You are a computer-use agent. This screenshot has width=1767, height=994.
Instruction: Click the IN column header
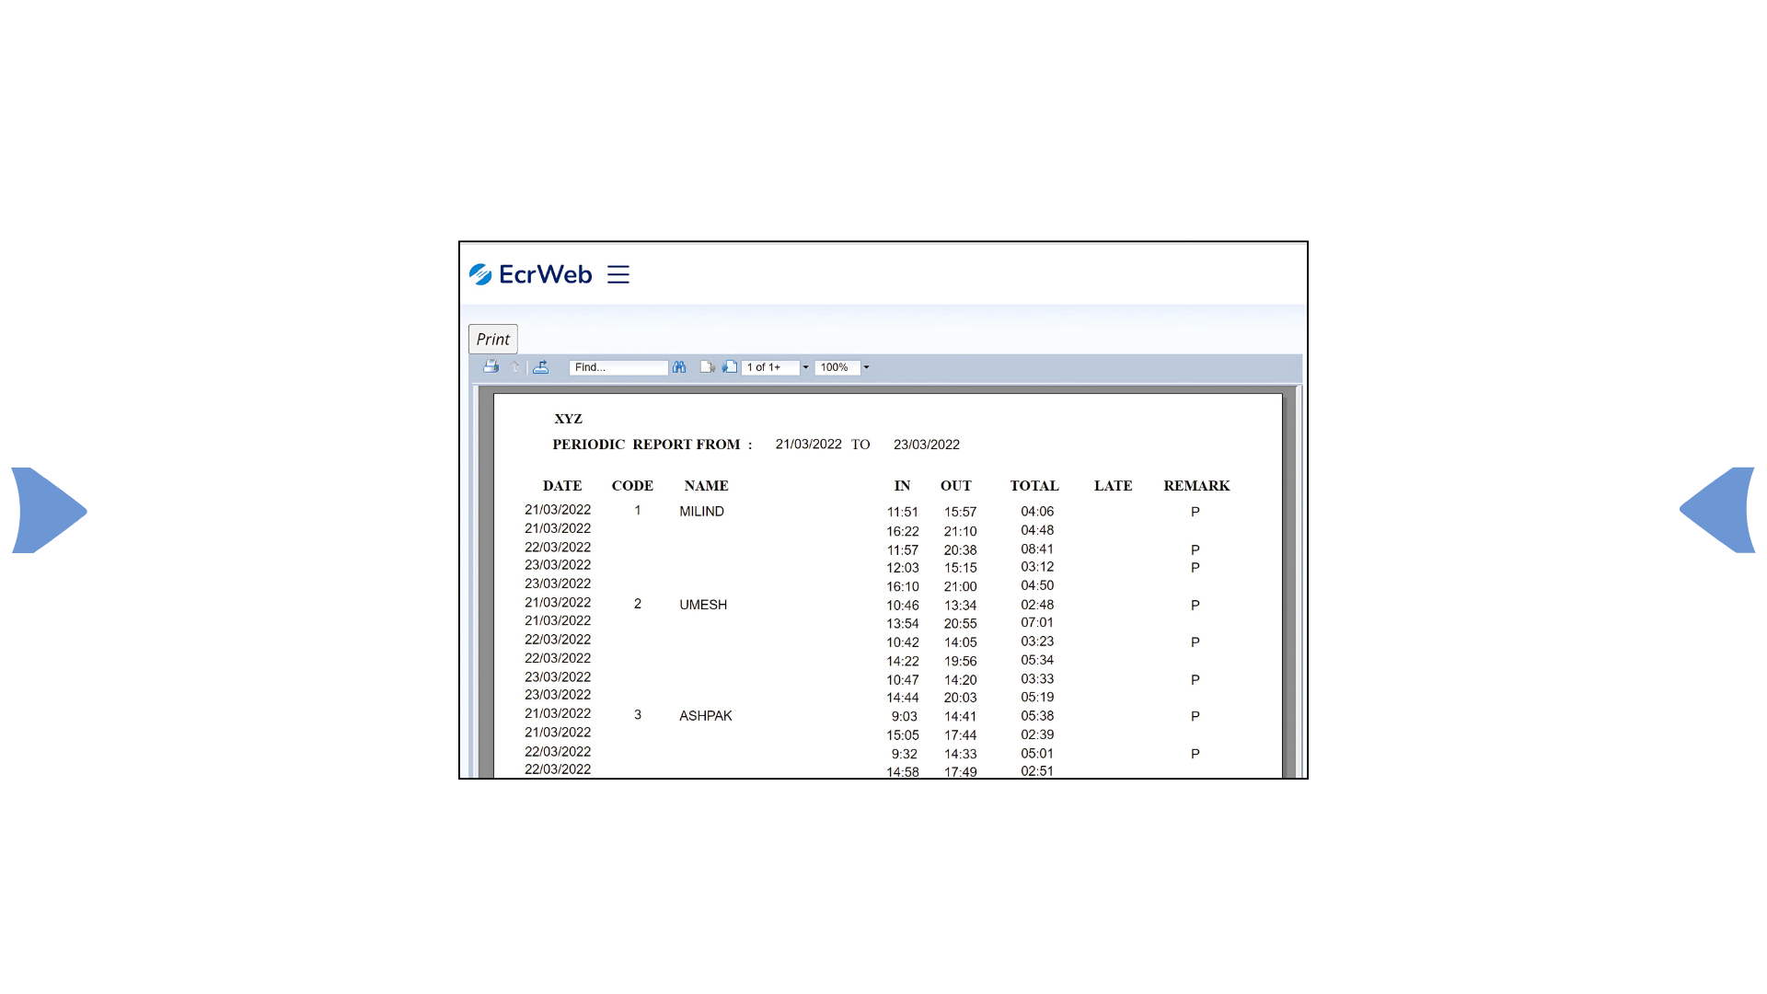pyautogui.click(x=902, y=486)
